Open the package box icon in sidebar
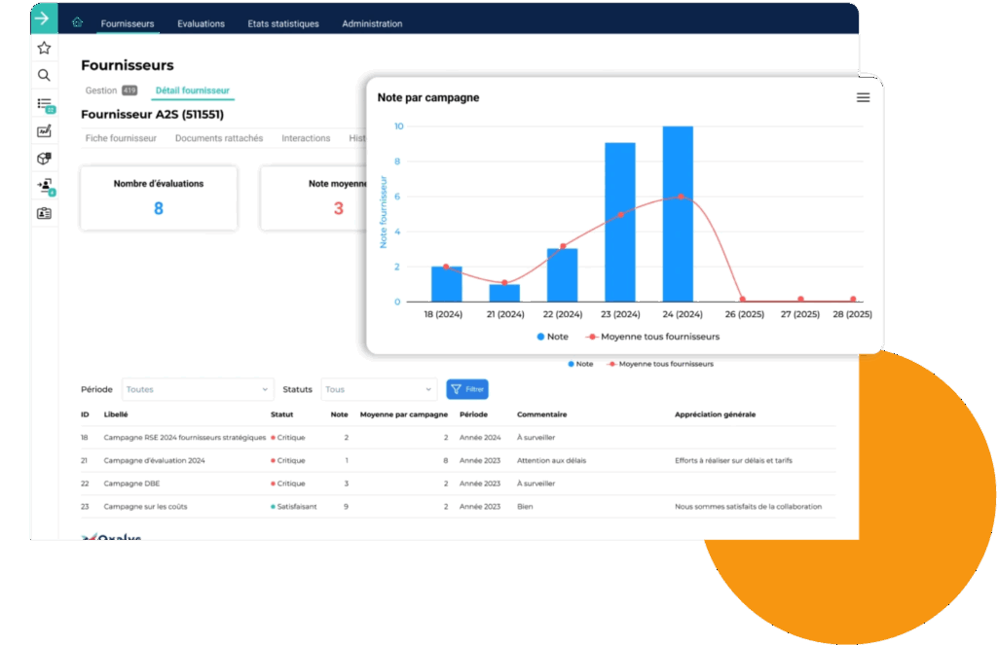 click(x=44, y=159)
